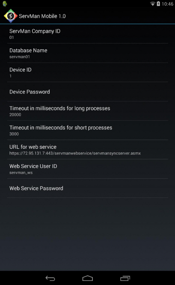175x285 pixels.
Task: Select the servman01 database value text
Action: 20,57
